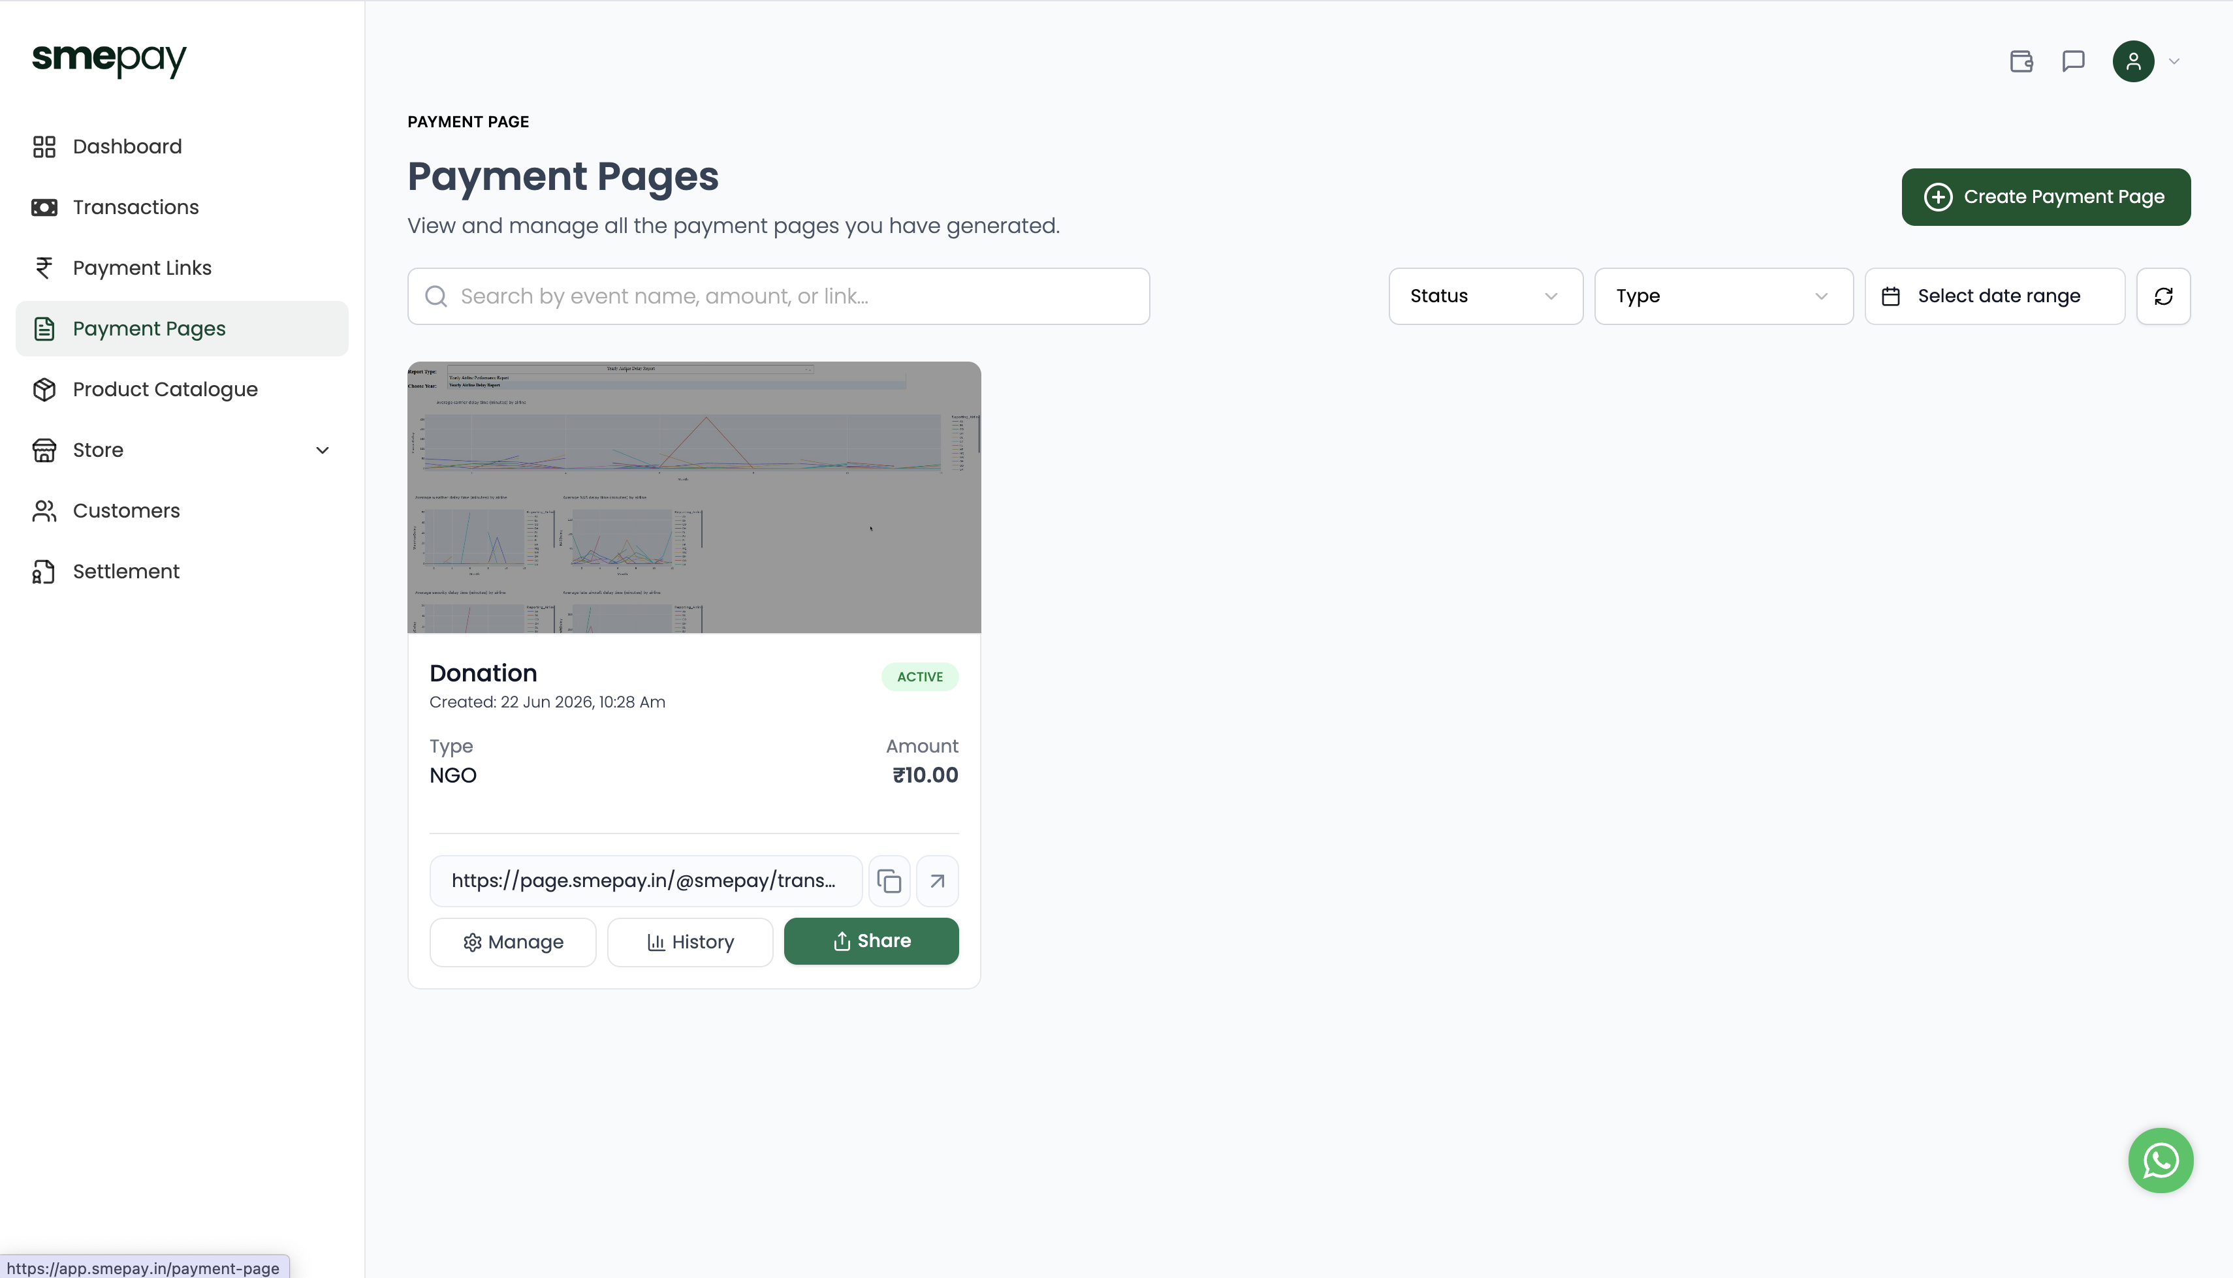The width and height of the screenshot is (2233, 1278).
Task: Click the PAYMENT PAGE breadcrumb label
Action: [x=468, y=122]
